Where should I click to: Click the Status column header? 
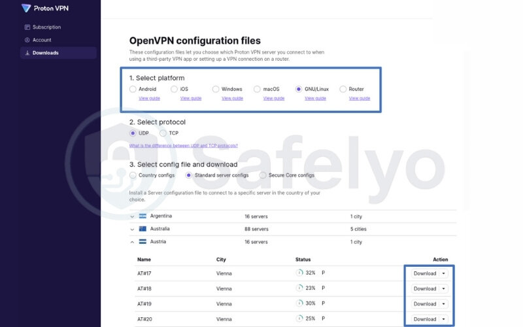pos(303,260)
